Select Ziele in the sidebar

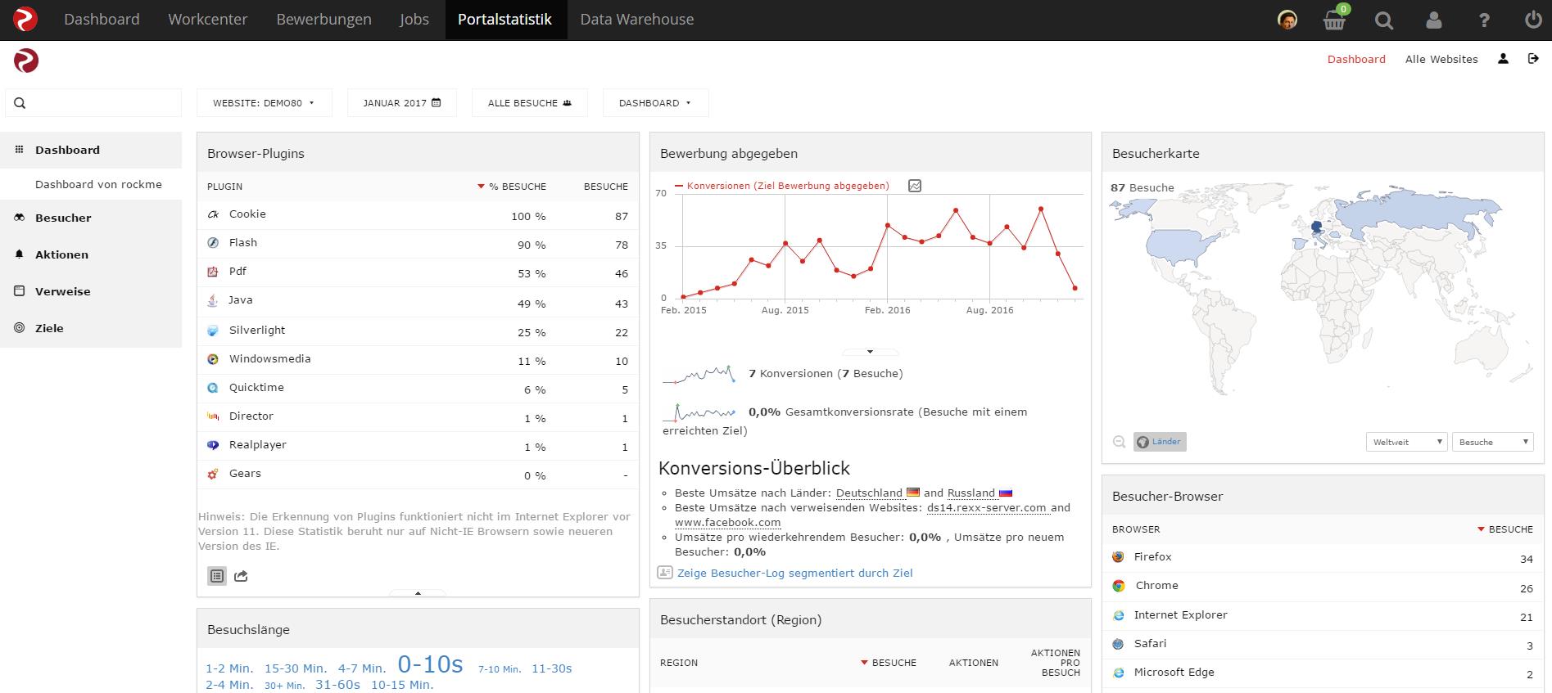point(91,328)
